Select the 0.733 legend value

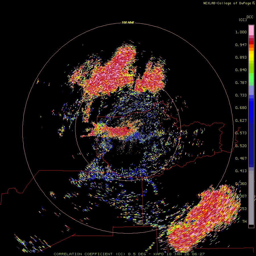(241, 95)
